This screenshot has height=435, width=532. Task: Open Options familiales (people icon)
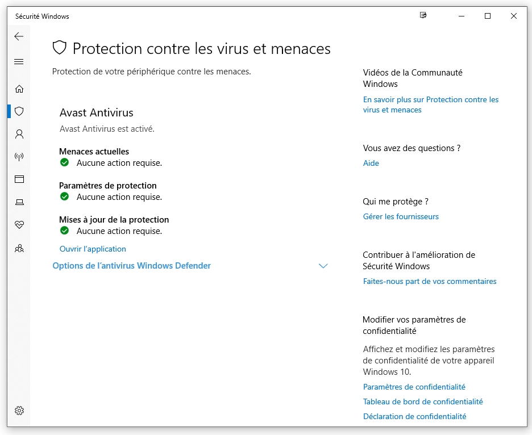point(19,248)
